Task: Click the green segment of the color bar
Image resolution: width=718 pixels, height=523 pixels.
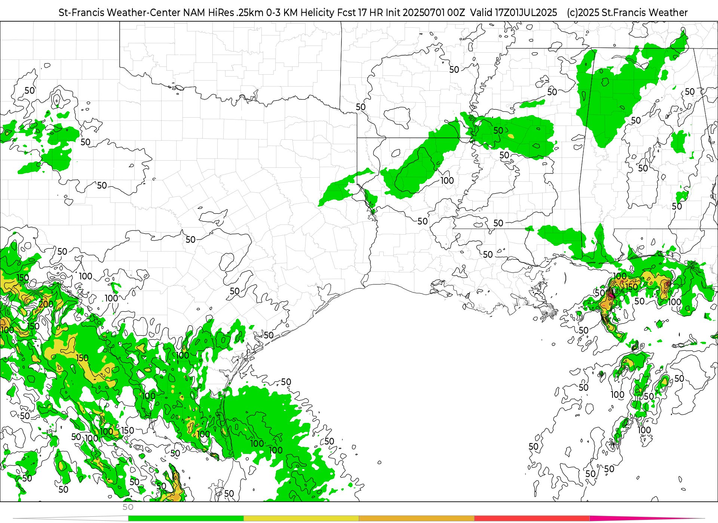Action: pos(186,519)
